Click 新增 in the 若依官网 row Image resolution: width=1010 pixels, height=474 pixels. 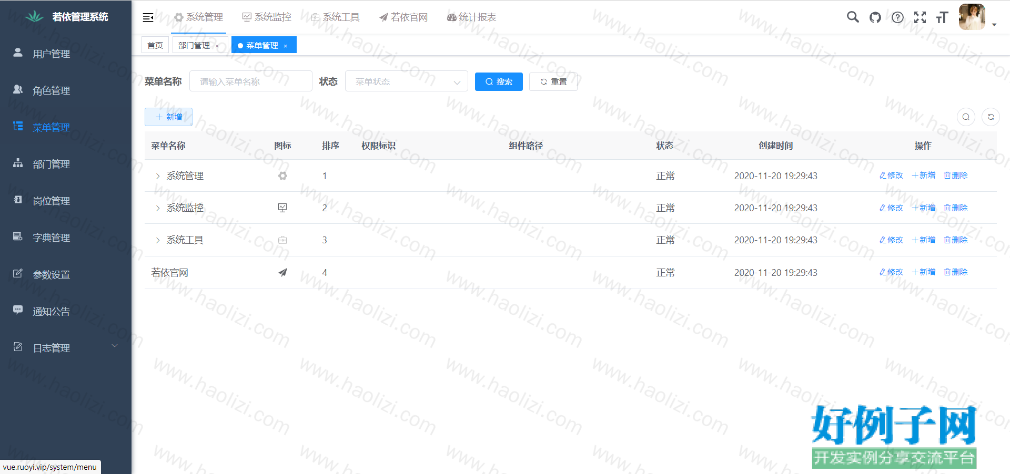(x=924, y=272)
